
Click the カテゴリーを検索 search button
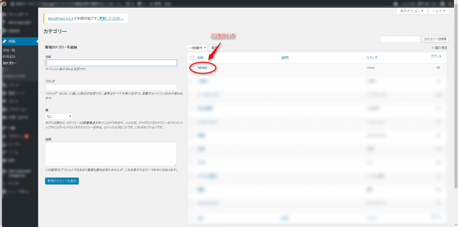[x=435, y=39]
